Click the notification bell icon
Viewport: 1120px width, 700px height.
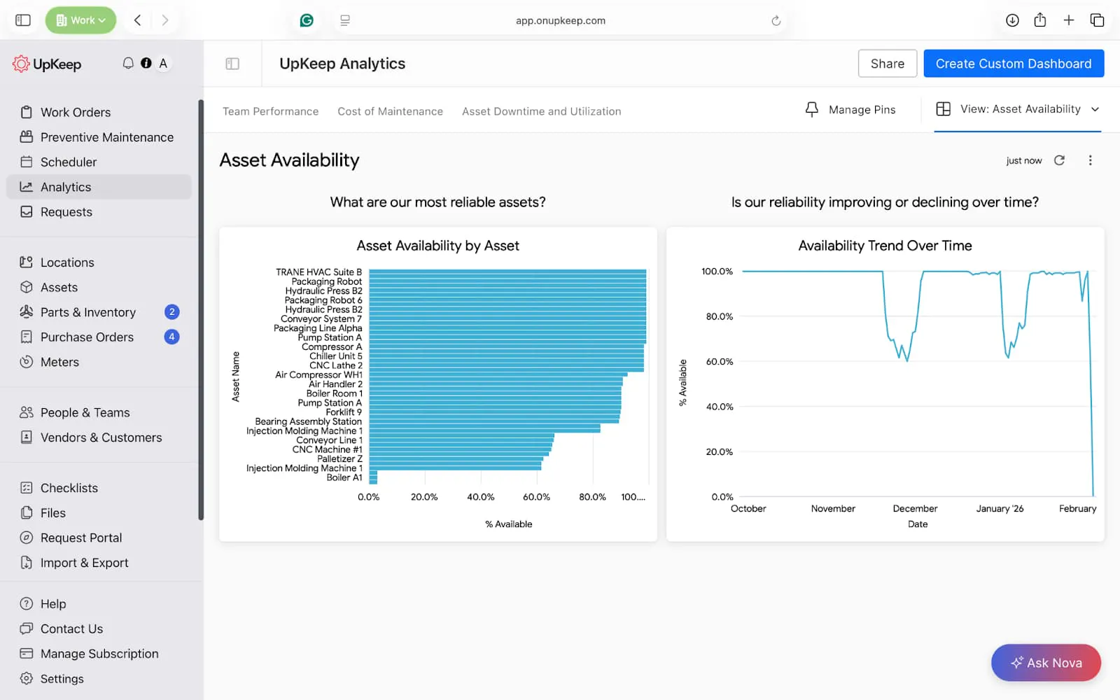click(x=128, y=63)
